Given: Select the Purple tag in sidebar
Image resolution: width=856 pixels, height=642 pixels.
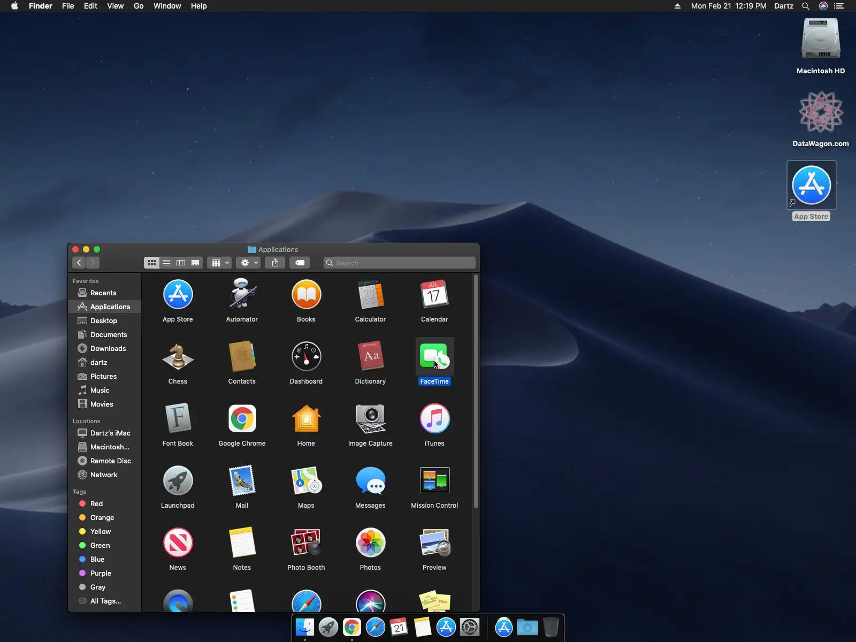Looking at the screenshot, I should [x=104, y=573].
